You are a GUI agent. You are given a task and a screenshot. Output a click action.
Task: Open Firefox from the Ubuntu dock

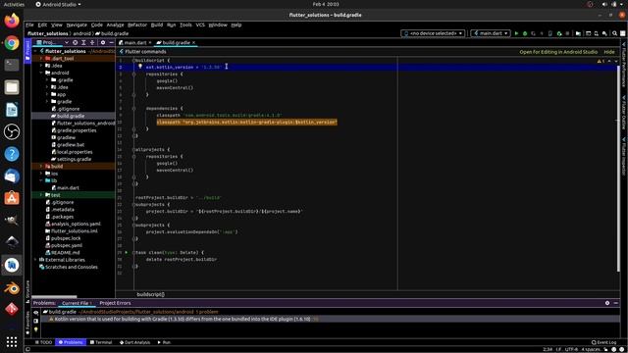12,21
